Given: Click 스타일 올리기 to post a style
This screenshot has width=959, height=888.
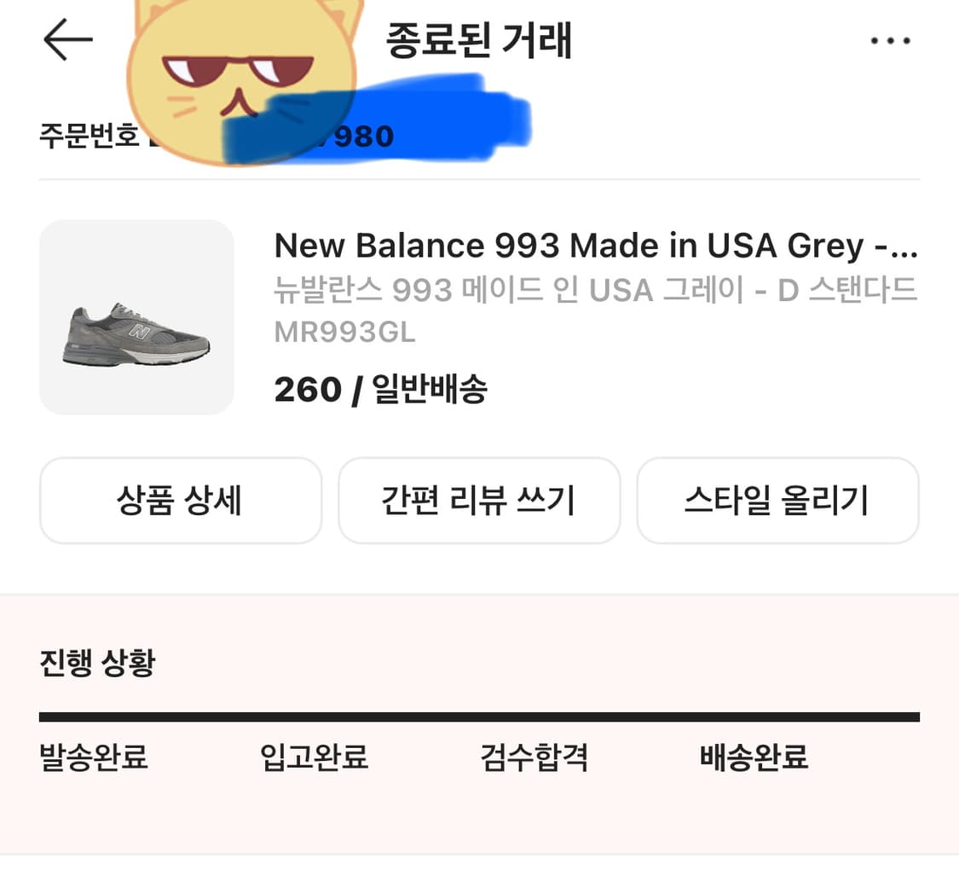Looking at the screenshot, I should 777,501.
